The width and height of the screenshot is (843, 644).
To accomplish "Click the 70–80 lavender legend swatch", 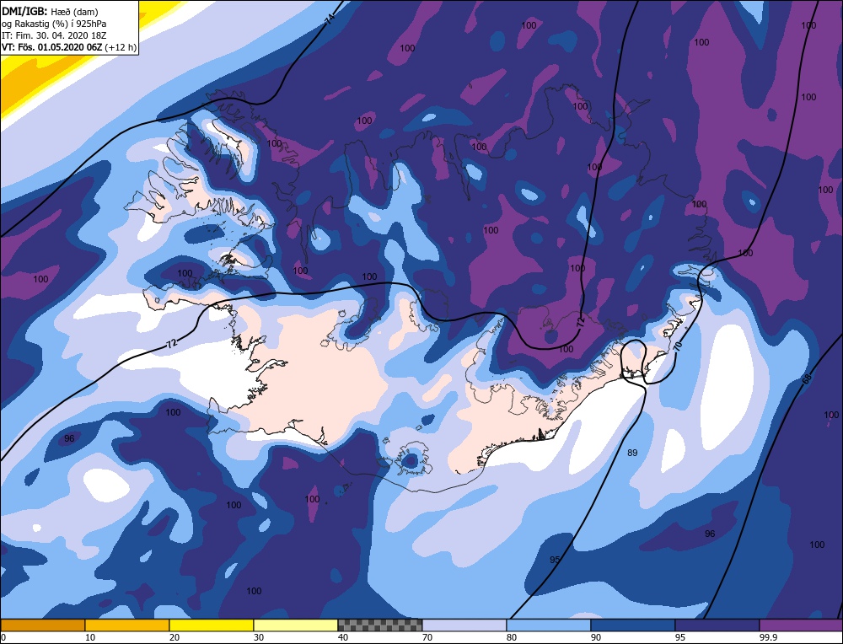I will (464, 625).
